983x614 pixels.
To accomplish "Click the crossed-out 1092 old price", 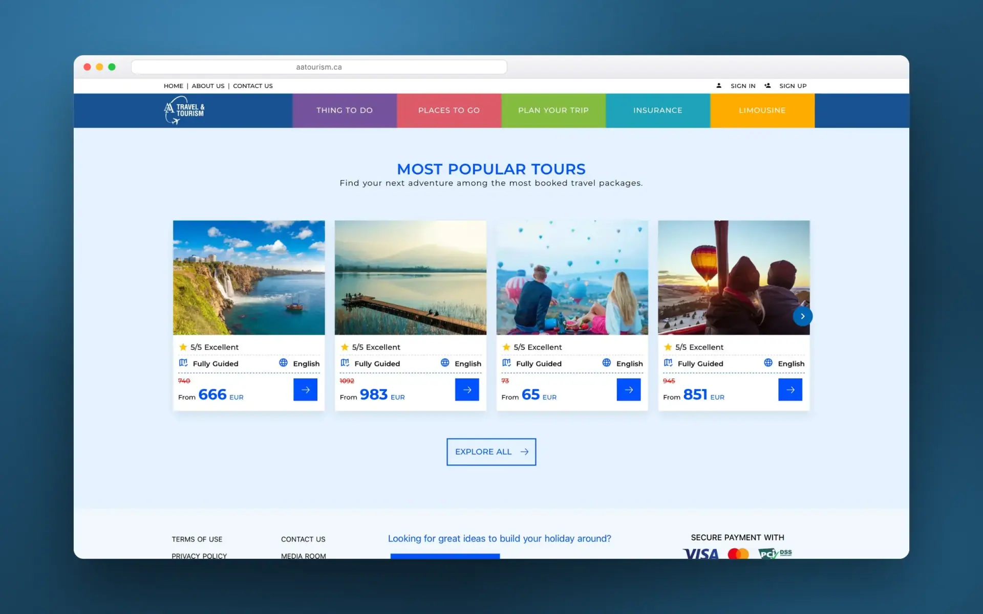I will [347, 381].
